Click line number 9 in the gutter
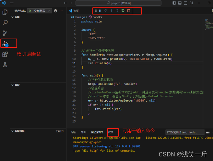Image resolution: width=213 pixels, height=161 pixels. [75, 55]
